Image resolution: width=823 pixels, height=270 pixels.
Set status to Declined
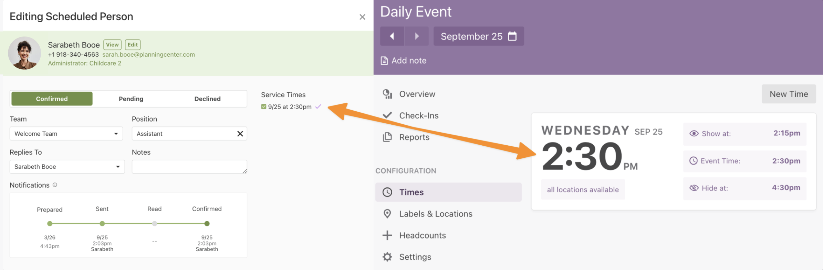(207, 99)
